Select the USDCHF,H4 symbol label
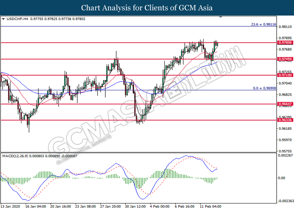This screenshot has height=210, width=294. click(x=14, y=19)
